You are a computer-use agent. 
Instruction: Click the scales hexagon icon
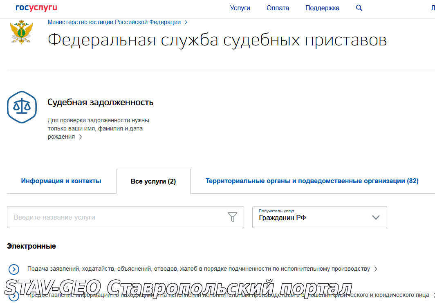pos(22,107)
